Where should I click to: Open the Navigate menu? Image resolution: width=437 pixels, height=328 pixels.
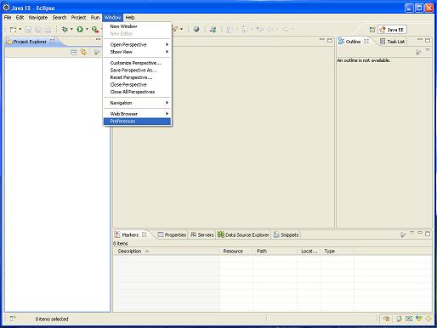(x=38, y=18)
